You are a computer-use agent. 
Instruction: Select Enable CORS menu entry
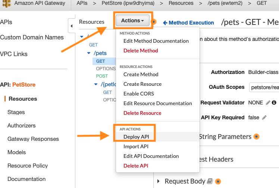tap(139, 94)
